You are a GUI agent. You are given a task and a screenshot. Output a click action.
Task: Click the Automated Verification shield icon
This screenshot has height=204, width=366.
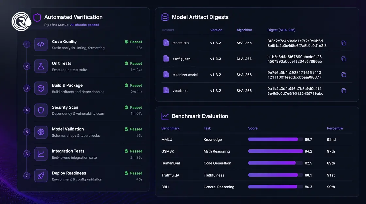pyautogui.click(x=37, y=18)
